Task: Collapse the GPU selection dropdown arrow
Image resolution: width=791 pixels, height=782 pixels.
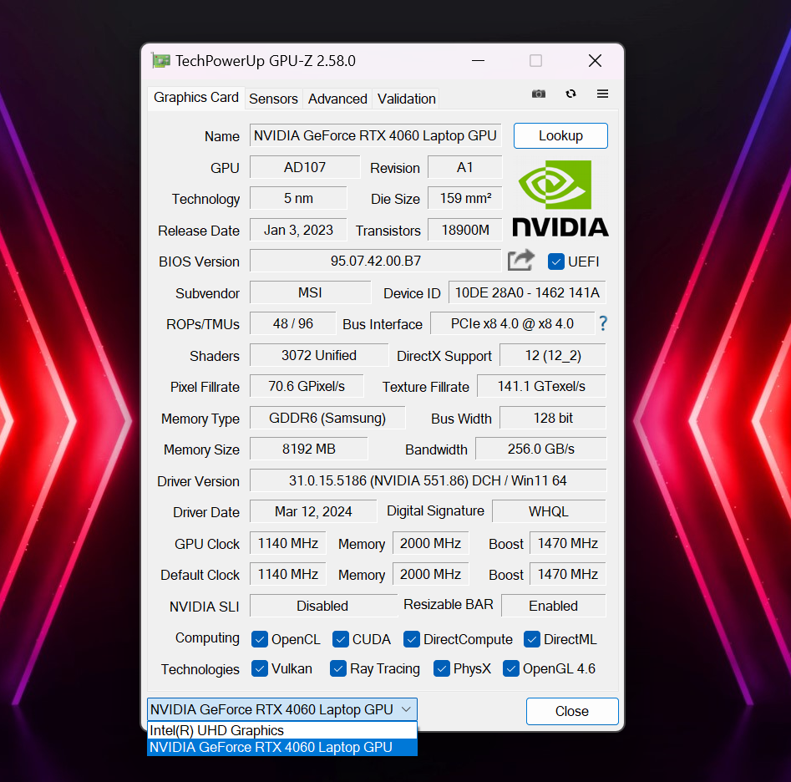Action: point(406,709)
